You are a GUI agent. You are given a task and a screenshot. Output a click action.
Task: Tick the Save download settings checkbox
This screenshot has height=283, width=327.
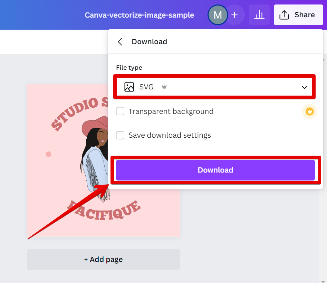click(120, 135)
